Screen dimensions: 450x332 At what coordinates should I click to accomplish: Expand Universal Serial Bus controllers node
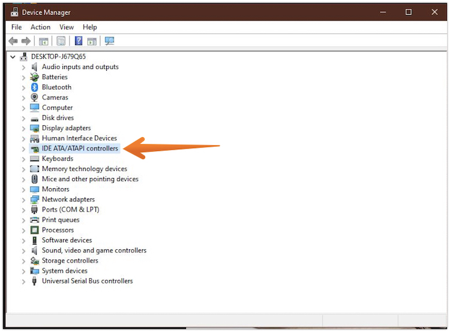click(x=23, y=281)
